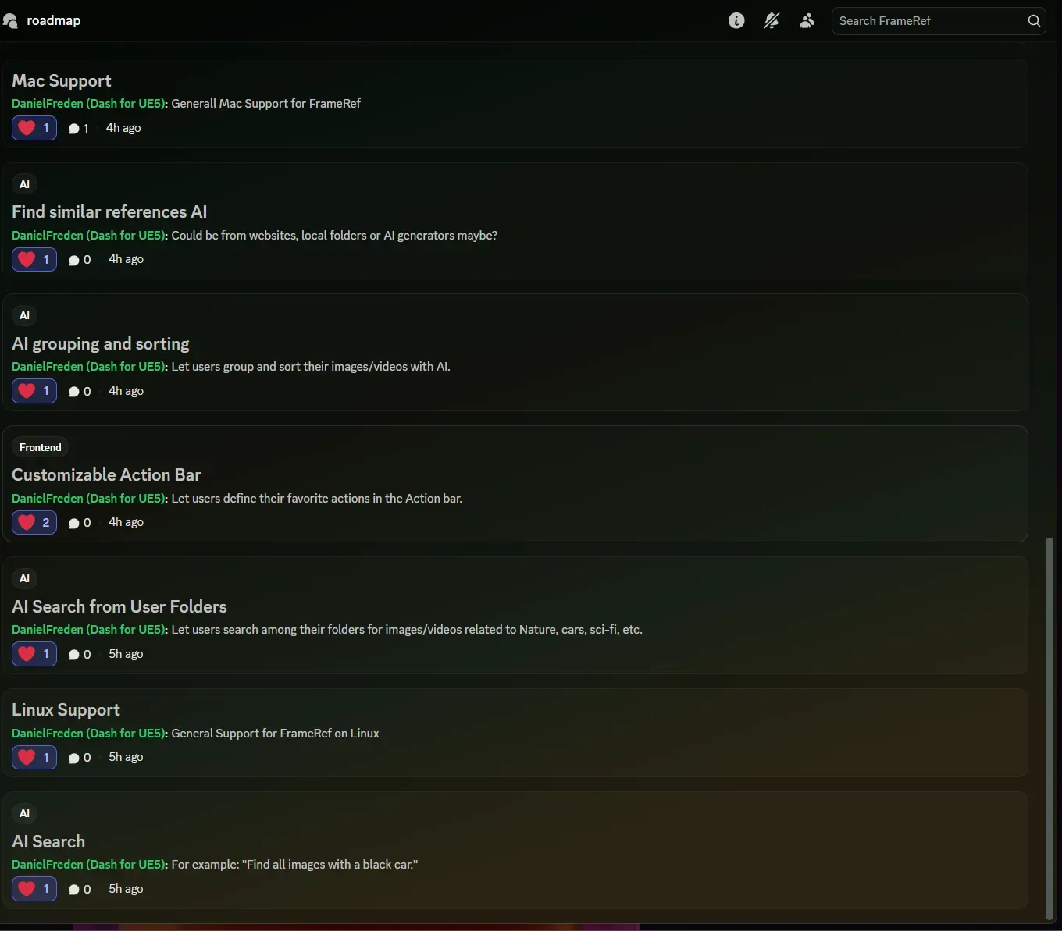Open comments icon on AI Search from User Folders

pyautogui.click(x=74, y=655)
